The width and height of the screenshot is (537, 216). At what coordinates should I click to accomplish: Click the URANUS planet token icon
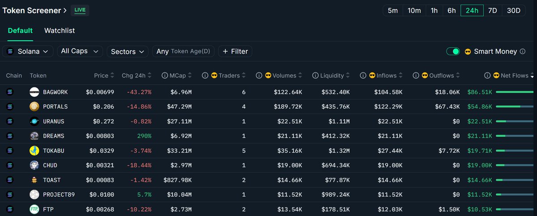[x=35, y=121]
